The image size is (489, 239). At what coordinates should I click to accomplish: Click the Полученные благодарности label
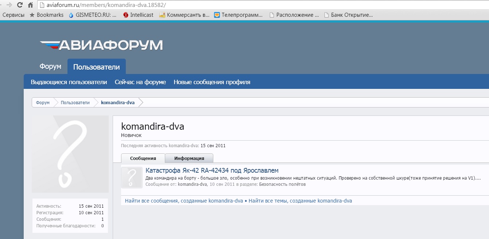point(66,226)
